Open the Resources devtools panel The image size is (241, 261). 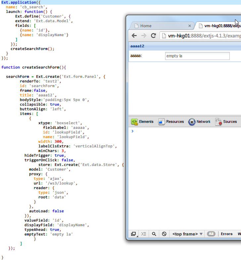pos(171,122)
